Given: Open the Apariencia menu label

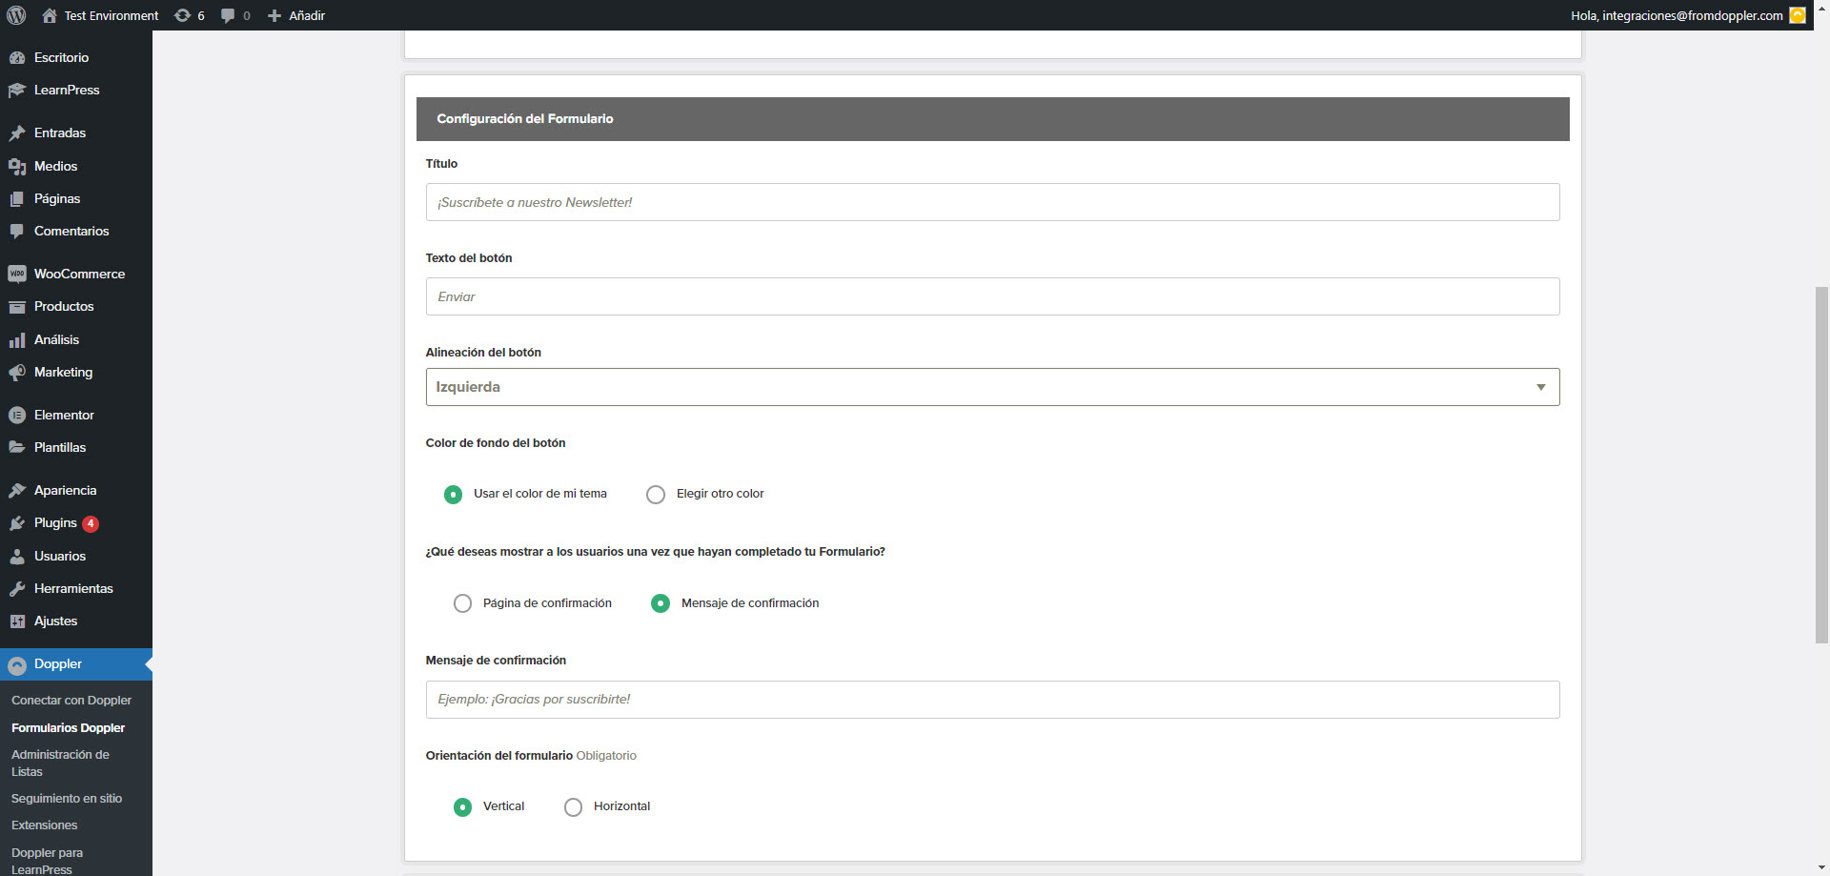Looking at the screenshot, I should click(x=65, y=490).
